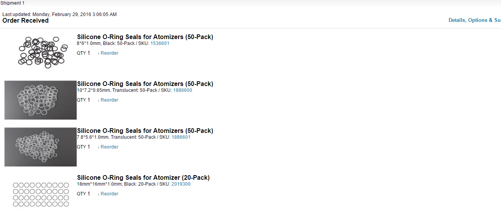Open translucent 10*7.2*0.65mm O-ring thumbnail
The width and height of the screenshot is (501, 222).
(x=40, y=100)
